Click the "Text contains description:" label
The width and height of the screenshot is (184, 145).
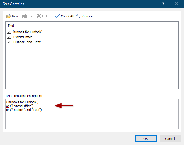click(x=24, y=96)
